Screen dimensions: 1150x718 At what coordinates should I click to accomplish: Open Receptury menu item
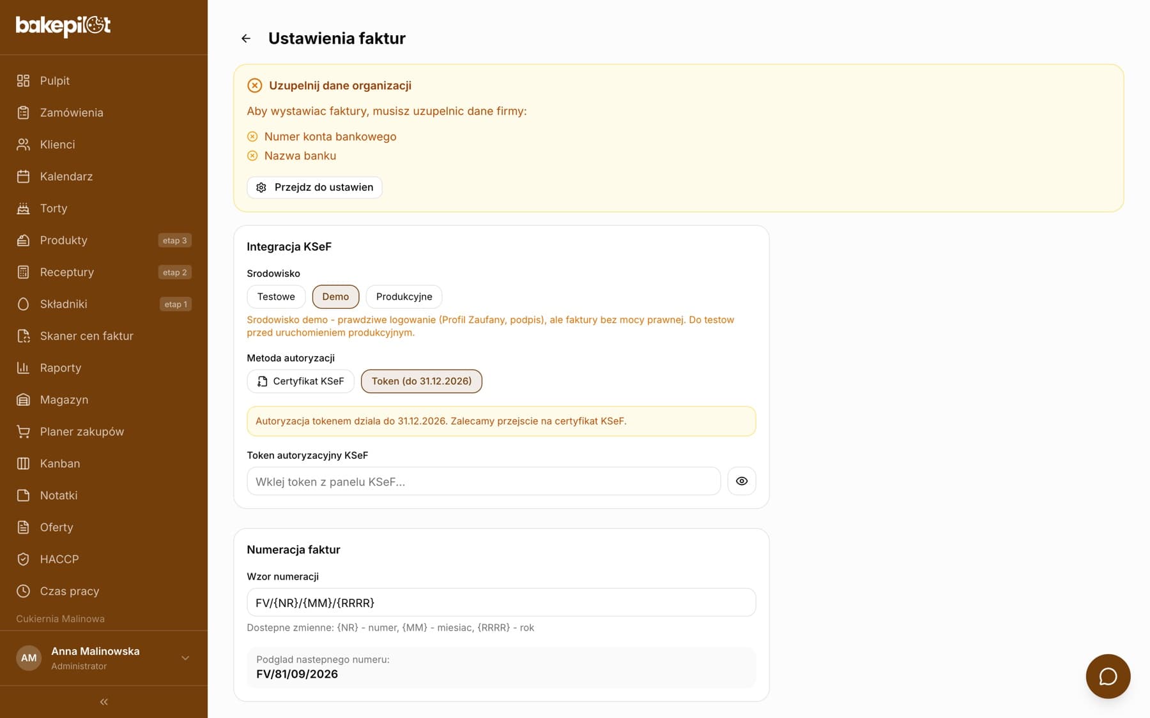[103, 272]
